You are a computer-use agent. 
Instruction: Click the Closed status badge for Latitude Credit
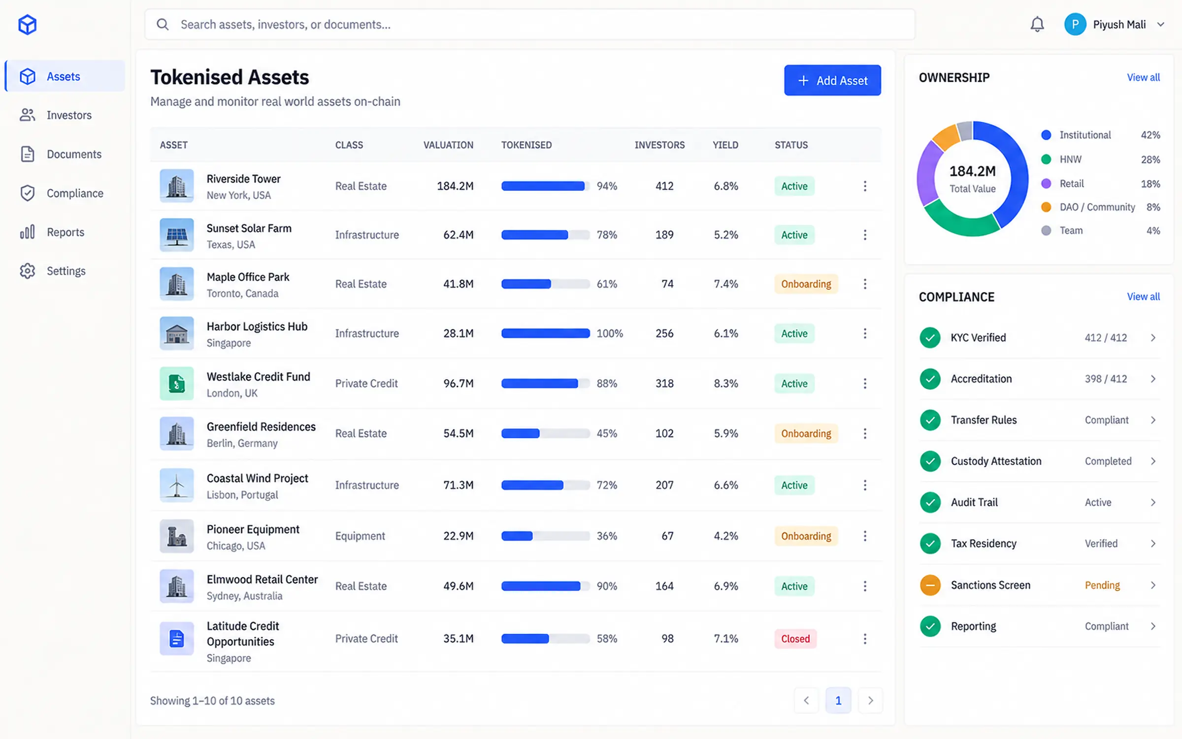795,639
